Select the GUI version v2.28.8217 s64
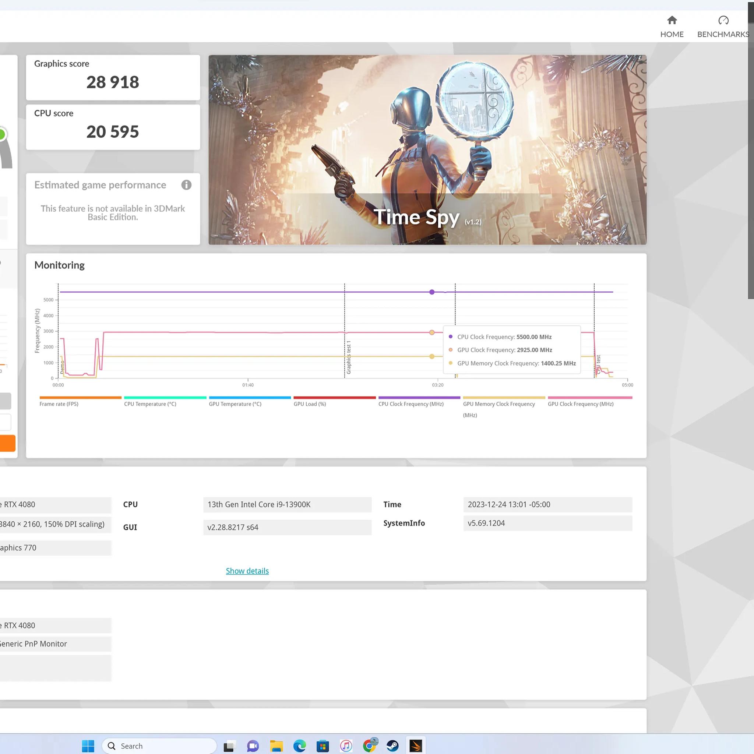The image size is (754, 754). [287, 527]
